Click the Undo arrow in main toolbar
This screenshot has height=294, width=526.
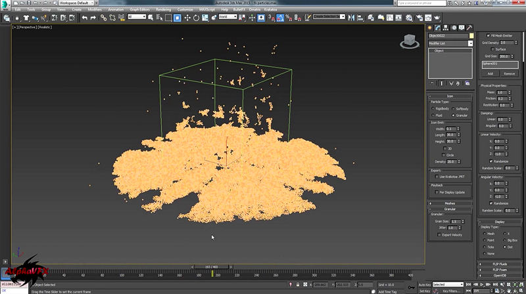point(85,18)
